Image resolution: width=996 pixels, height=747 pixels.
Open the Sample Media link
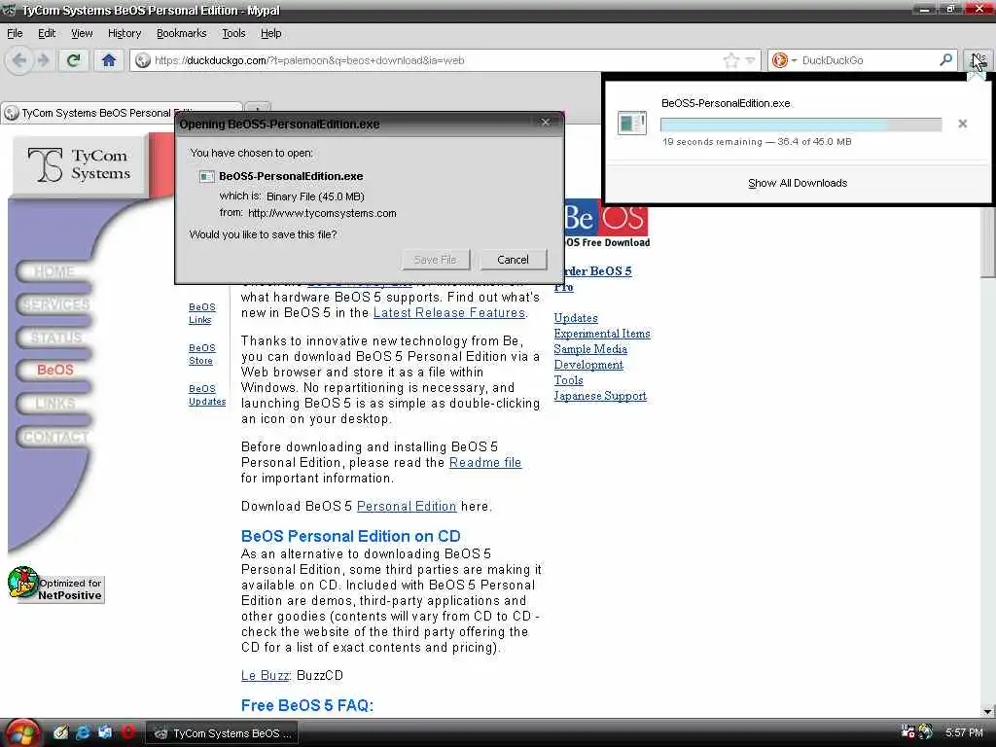[x=590, y=349]
